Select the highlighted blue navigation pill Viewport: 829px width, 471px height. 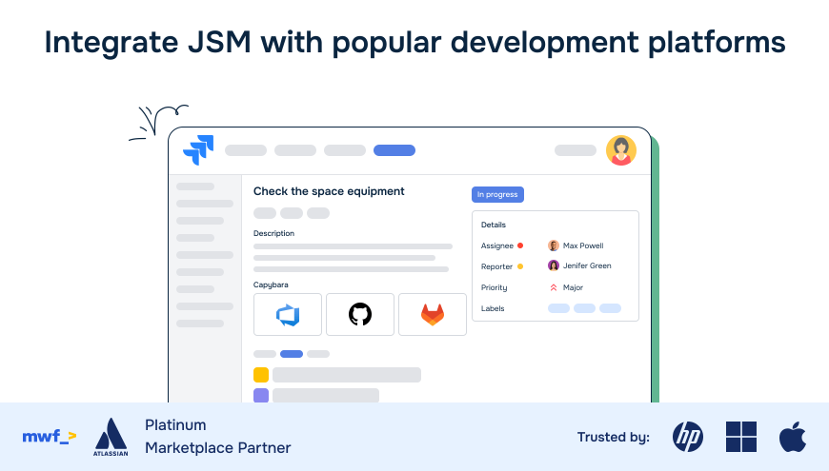(x=394, y=150)
